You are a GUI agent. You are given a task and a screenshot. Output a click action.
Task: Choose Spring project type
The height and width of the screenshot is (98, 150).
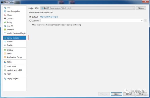coord(14,22)
